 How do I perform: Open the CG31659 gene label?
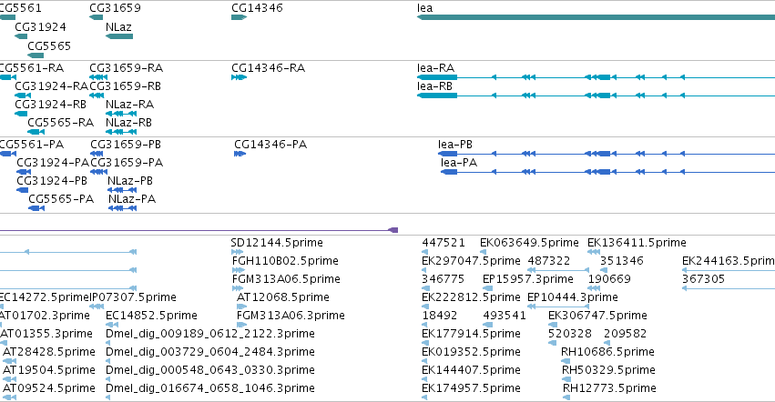point(115,8)
